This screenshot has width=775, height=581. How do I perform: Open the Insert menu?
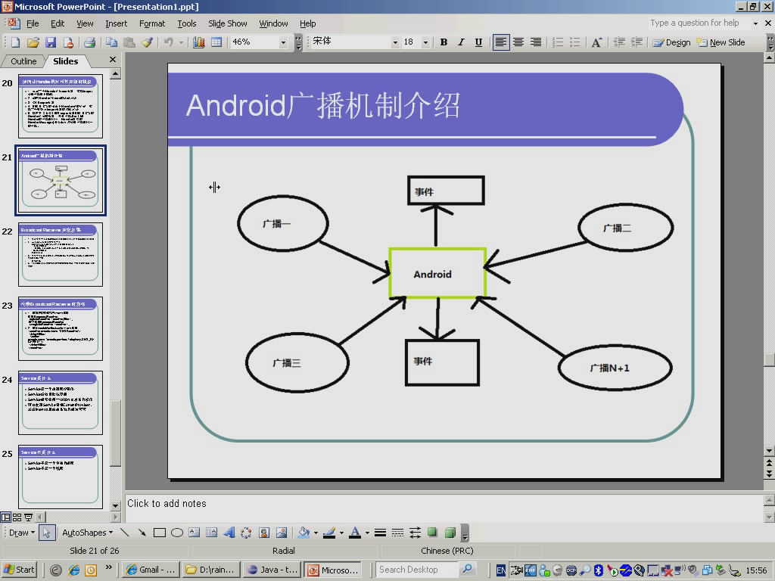[x=116, y=23]
